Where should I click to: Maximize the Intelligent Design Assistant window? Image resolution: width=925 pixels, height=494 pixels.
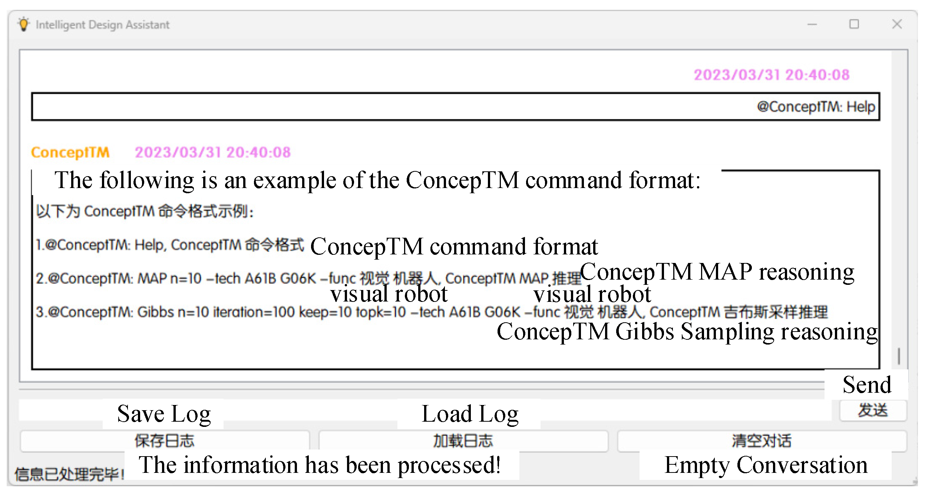pyautogui.click(x=854, y=24)
